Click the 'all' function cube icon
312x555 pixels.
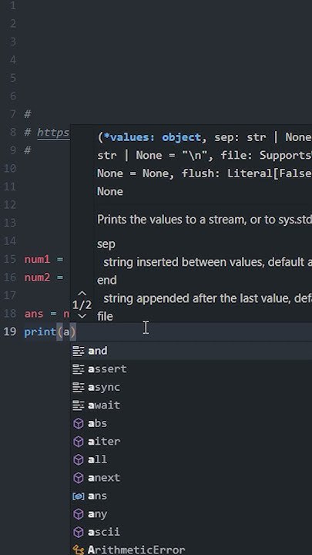coord(78,459)
